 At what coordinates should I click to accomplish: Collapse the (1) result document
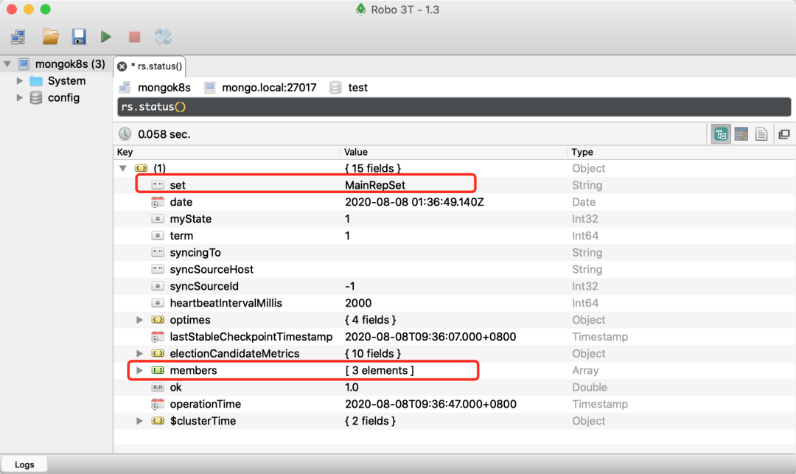pyautogui.click(x=123, y=168)
